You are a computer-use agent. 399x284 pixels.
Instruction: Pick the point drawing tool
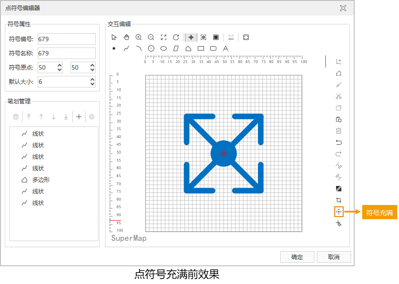(114, 48)
